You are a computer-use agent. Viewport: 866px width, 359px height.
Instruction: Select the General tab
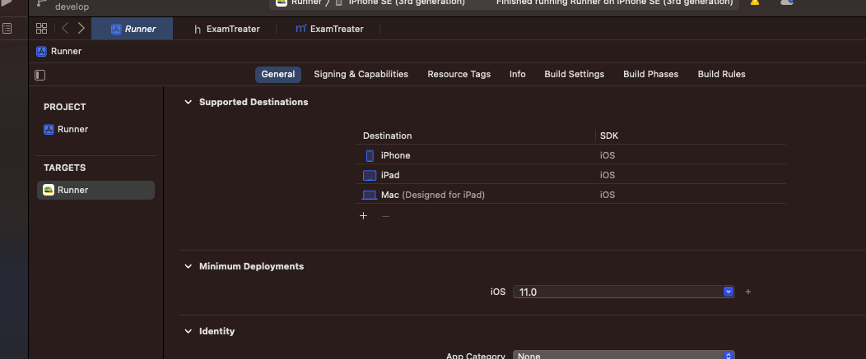277,75
